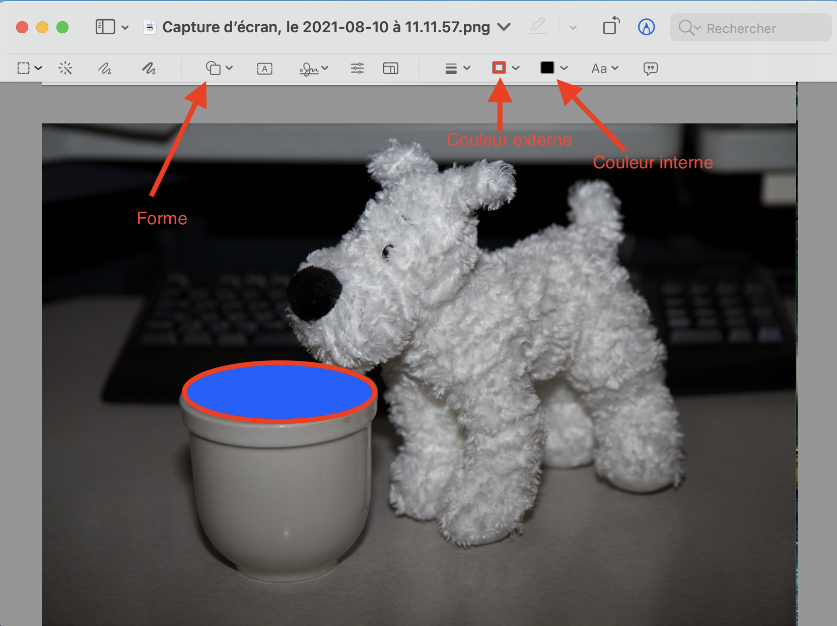837x626 pixels.
Task: Click the Annotate speech bubble icon
Action: 651,69
